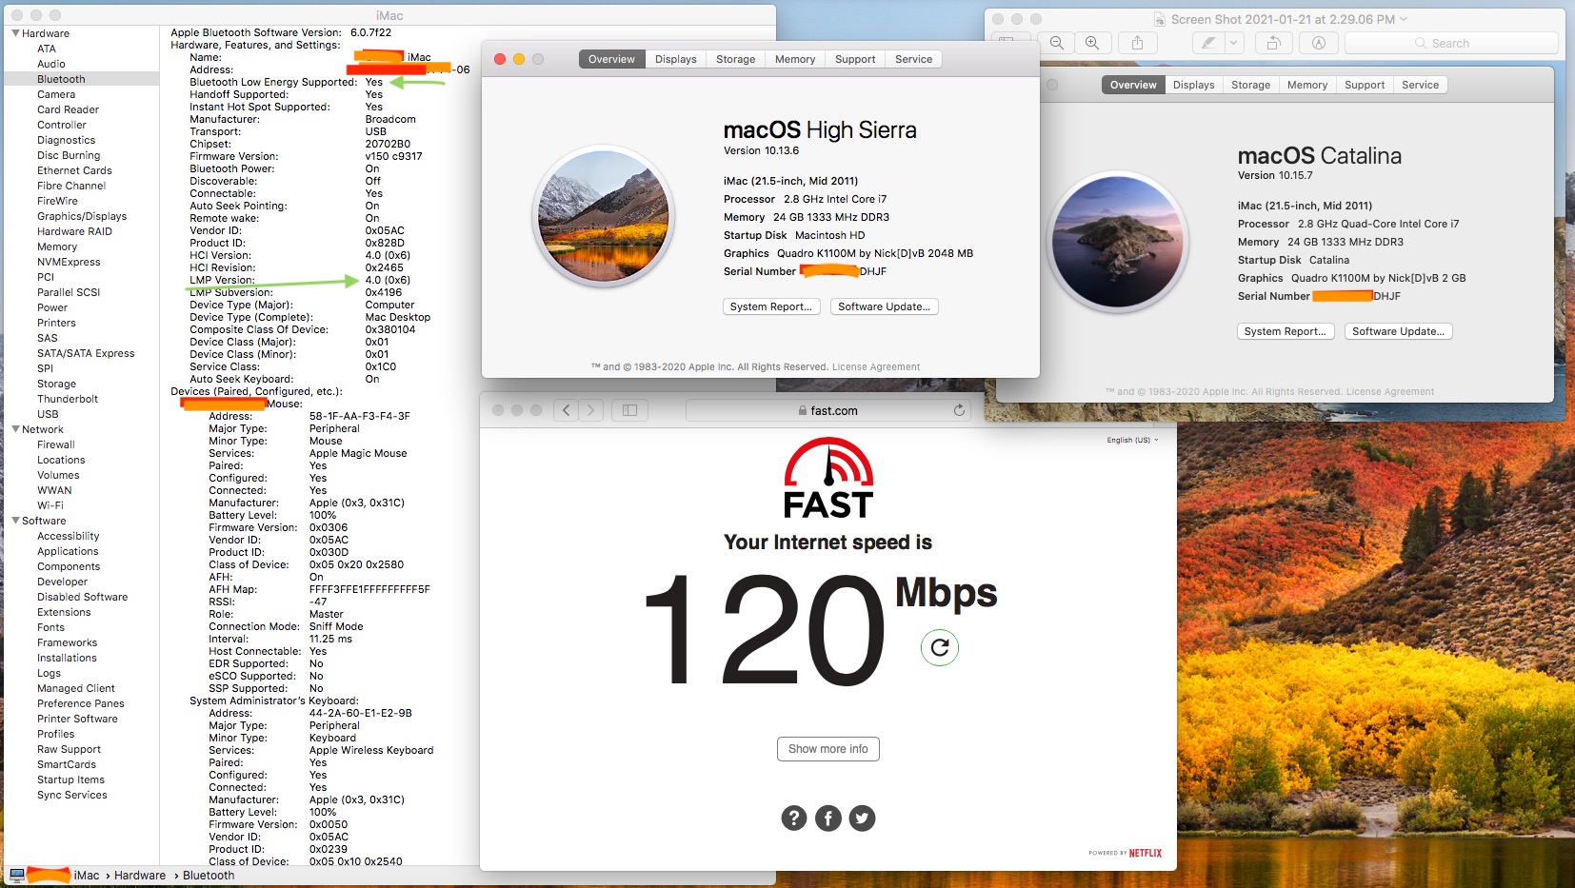Show the Markup toolbar in Preview
The width and height of the screenshot is (1575, 888).
coord(1319,43)
